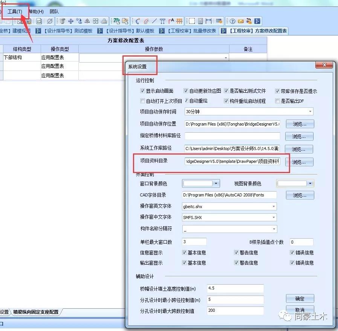The image size is (338, 331).
Task: Select the line drawing tool
Action: tap(154, 21)
